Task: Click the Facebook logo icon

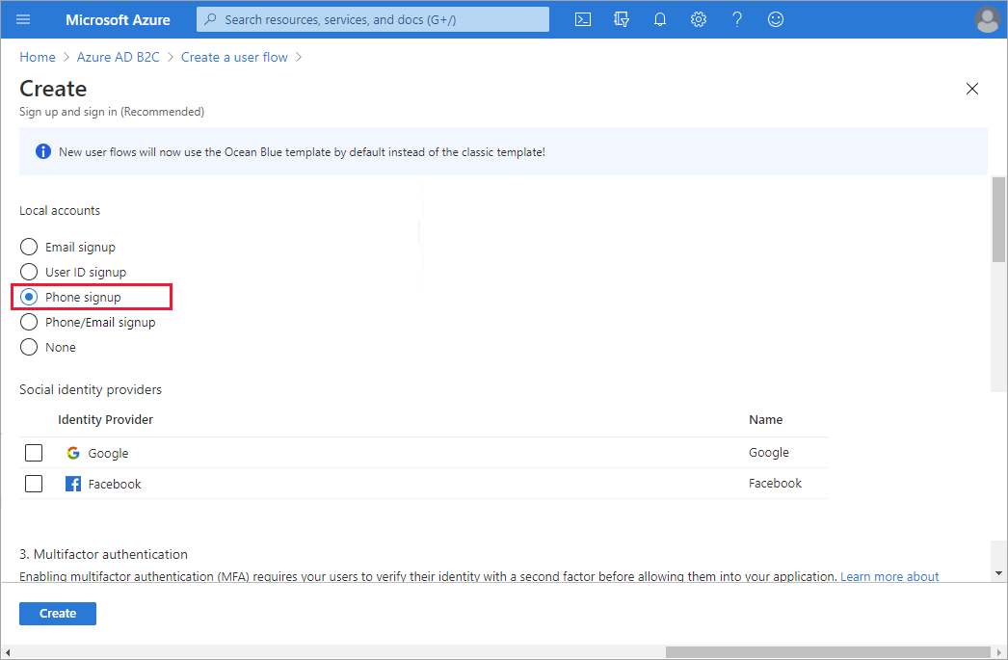Action: click(x=73, y=484)
